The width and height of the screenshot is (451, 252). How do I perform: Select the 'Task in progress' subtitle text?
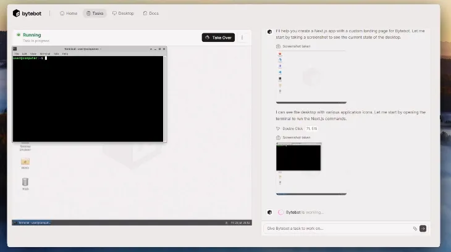tap(36, 41)
